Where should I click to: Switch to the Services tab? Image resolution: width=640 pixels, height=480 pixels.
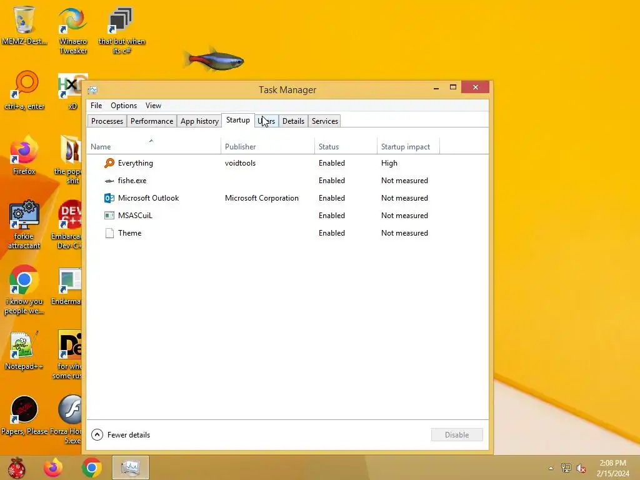pyautogui.click(x=325, y=121)
